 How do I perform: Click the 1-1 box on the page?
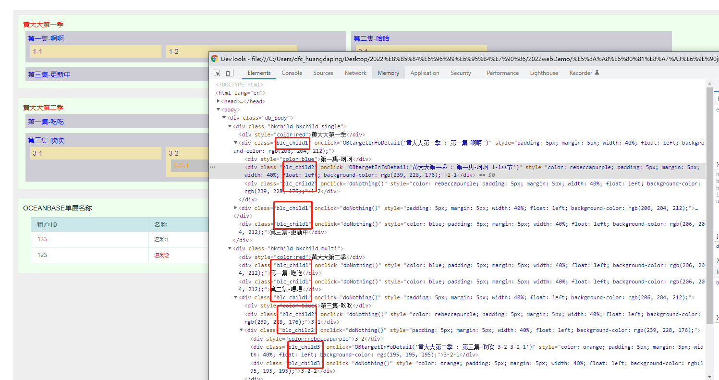click(95, 51)
